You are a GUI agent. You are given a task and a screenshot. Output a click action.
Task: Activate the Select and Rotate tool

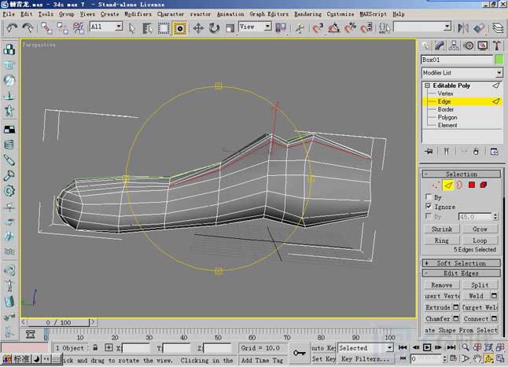point(214,28)
